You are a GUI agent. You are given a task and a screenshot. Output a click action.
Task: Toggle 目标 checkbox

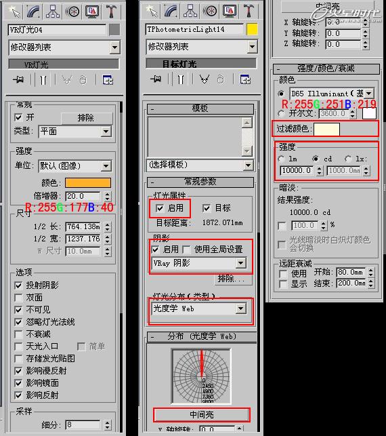click(x=207, y=208)
